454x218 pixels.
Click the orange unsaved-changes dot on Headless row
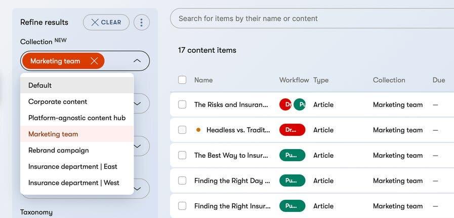point(198,130)
